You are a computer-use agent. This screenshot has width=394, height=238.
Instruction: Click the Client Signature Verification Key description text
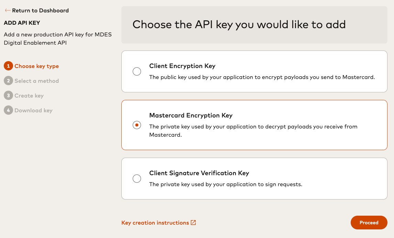coord(226,184)
